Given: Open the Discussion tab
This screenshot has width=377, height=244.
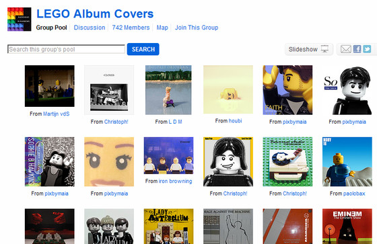Looking at the screenshot, I should click(90, 28).
